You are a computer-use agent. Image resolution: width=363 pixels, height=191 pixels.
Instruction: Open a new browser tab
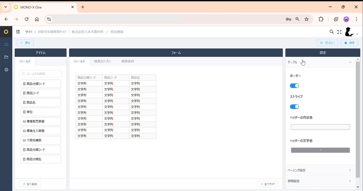click(x=83, y=7)
